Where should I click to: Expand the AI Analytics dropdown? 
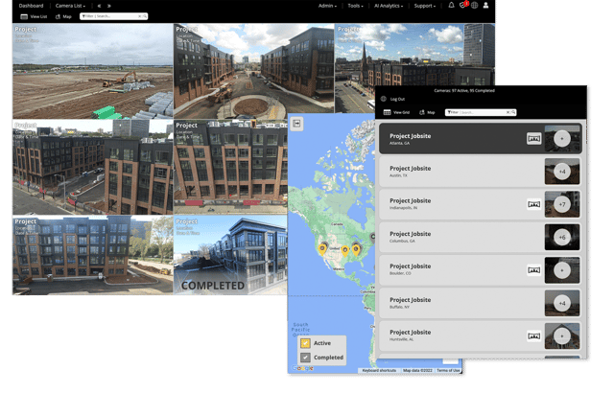(x=388, y=6)
